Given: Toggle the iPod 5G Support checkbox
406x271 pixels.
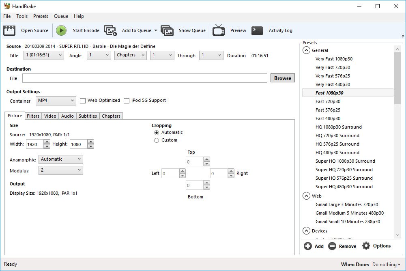Looking at the screenshot, I should 127,101.
